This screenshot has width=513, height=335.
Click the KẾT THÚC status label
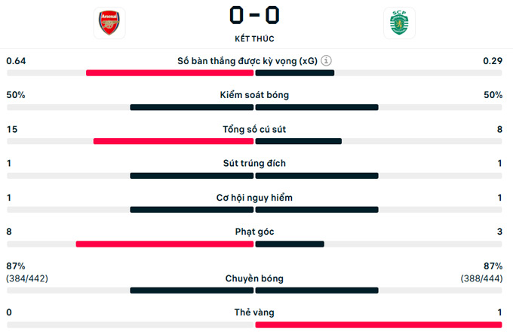[x=254, y=38]
